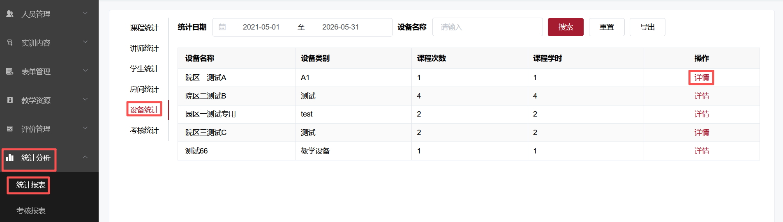
Task: Focus the 设备名称 search input
Action: tap(487, 27)
